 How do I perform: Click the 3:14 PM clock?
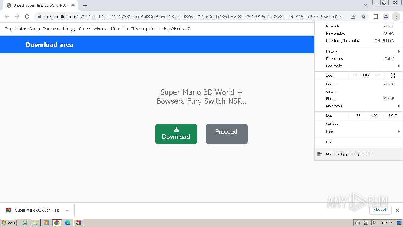pos(387,223)
